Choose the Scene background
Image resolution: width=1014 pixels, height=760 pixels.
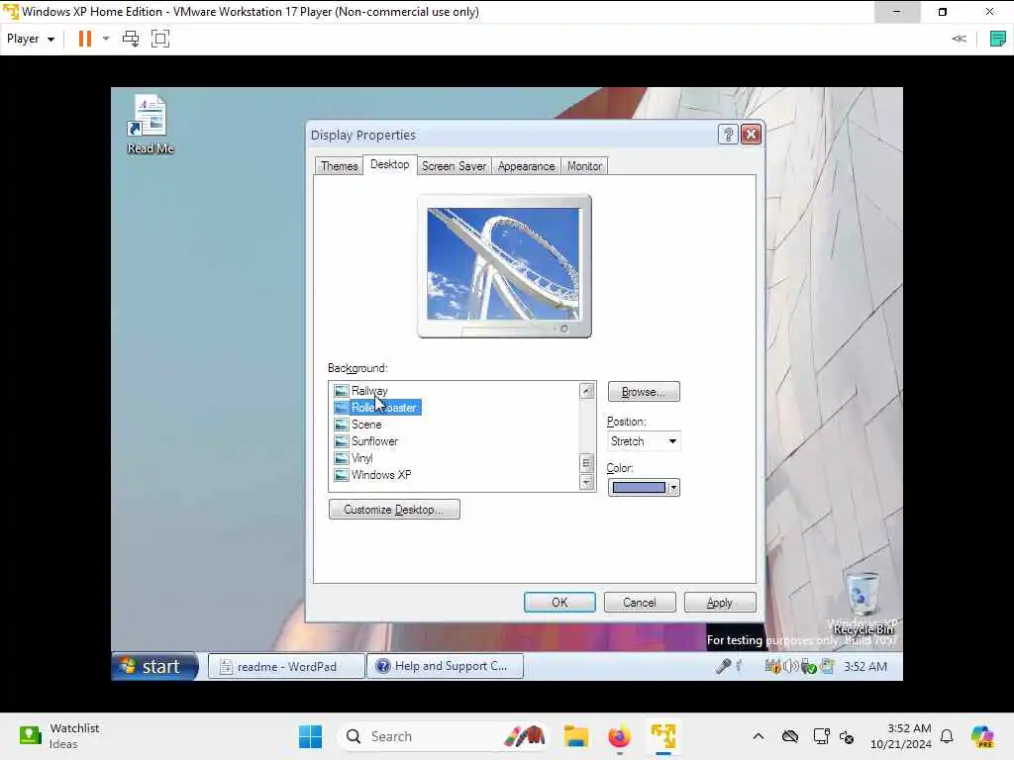pos(366,424)
